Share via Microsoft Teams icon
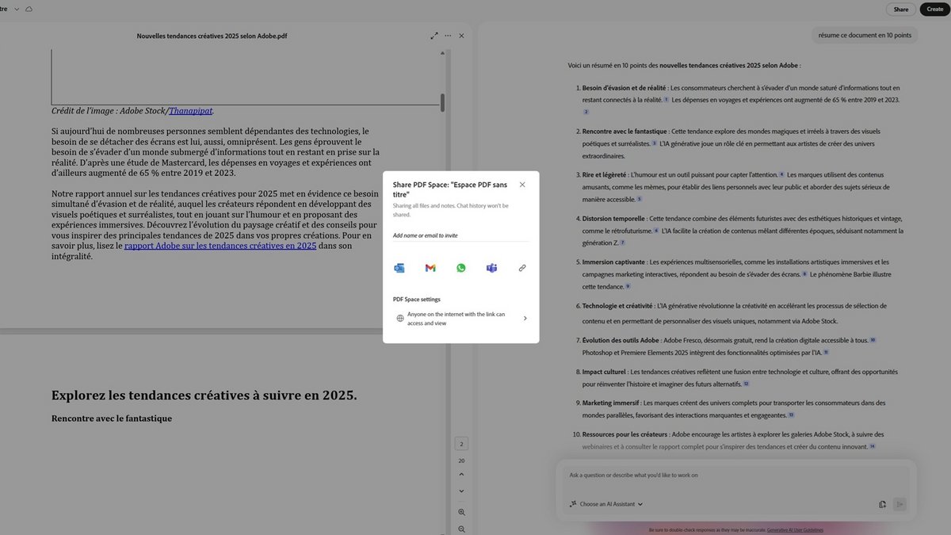This screenshot has width=951, height=535. [491, 268]
